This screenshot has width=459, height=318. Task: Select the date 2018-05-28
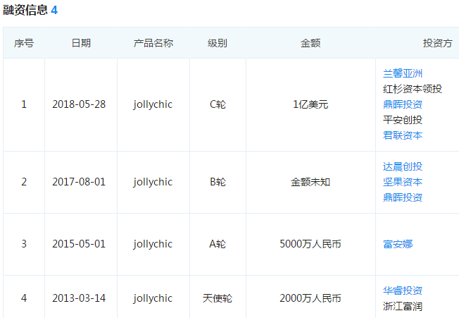tap(79, 104)
